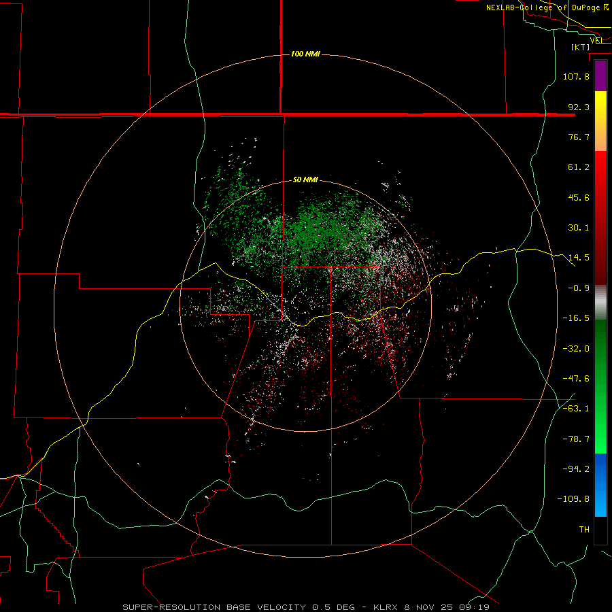Screen dimensions: 612x612
Task: Click the "SUPER-RESOLUTION BASE VELOCITY 0.5 DEG" caption
Action: coord(239,607)
